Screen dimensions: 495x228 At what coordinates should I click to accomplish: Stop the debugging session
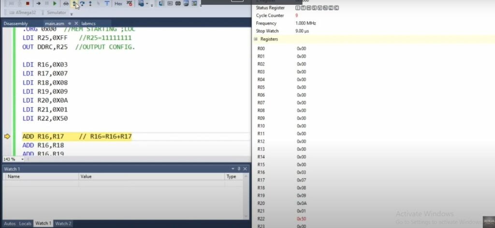click(x=28, y=3)
